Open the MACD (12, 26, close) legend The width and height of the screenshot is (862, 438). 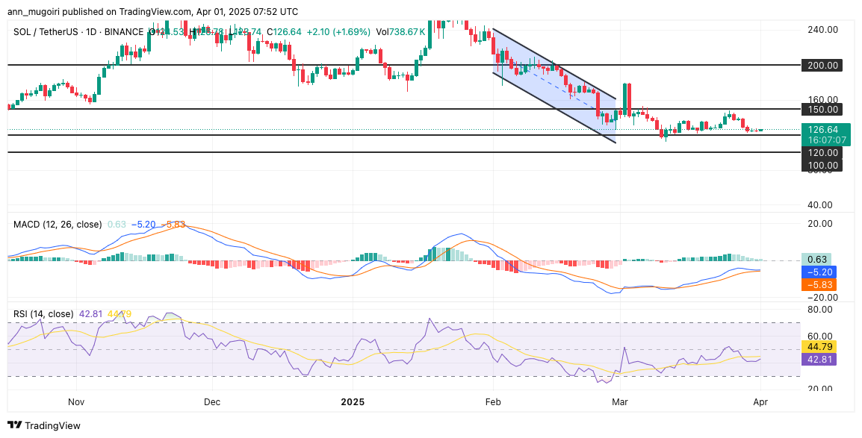pos(57,224)
